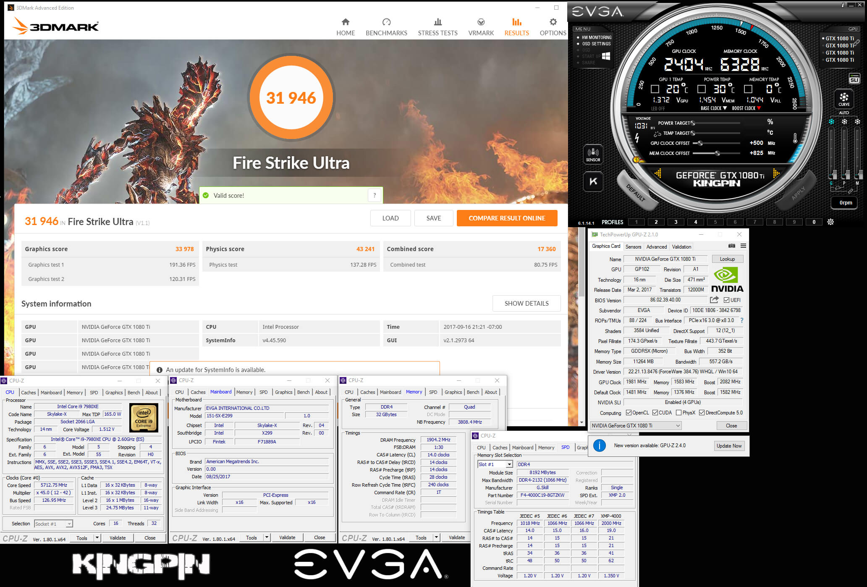Click the Save button in 3DMark
This screenshot has height=587, width=867.
pyautogui.click(x=434, y=218)
